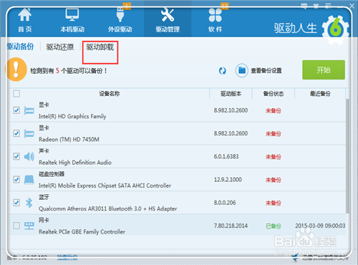Select Realtek High Definition Audio name

[x=75, y=163]
